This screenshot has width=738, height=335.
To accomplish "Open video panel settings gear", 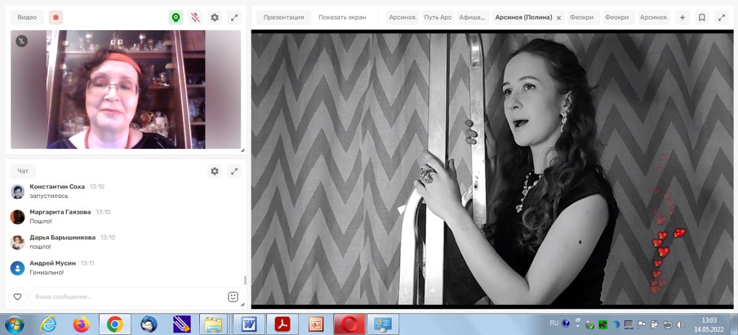I will [215, 18].
